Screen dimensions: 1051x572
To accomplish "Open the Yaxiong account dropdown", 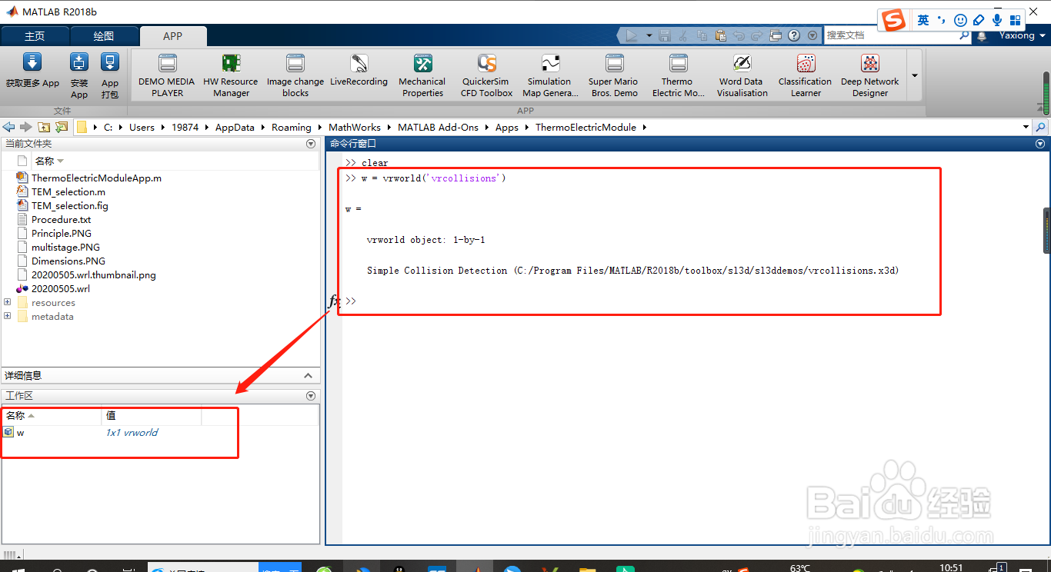I will point(1023,35).
